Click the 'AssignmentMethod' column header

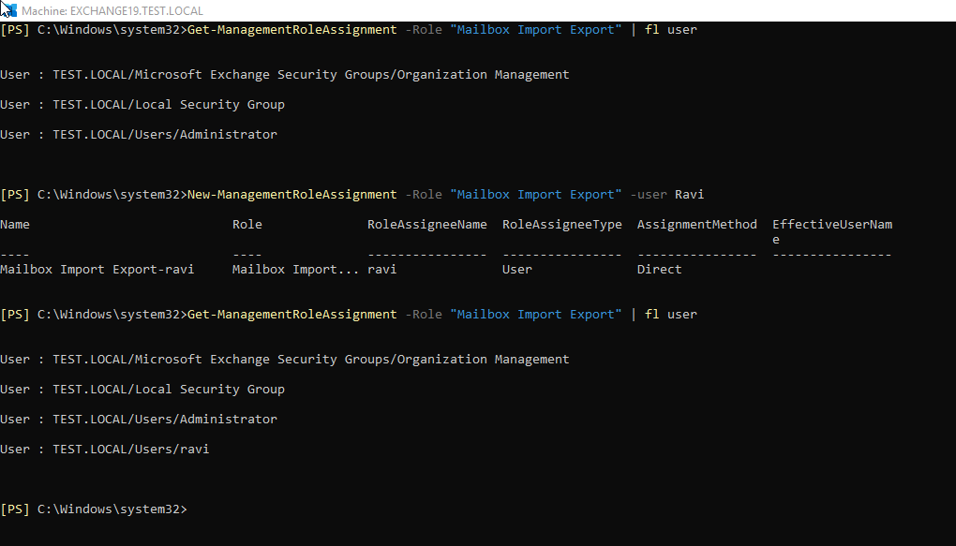point(697,224)
